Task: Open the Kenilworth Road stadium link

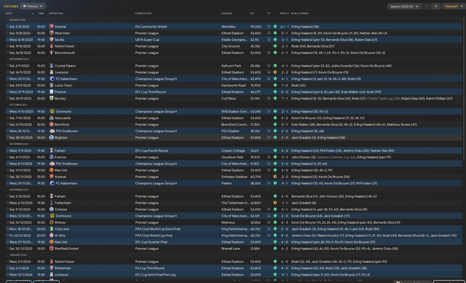Action: pyautogui.click(x=233, y=86)
